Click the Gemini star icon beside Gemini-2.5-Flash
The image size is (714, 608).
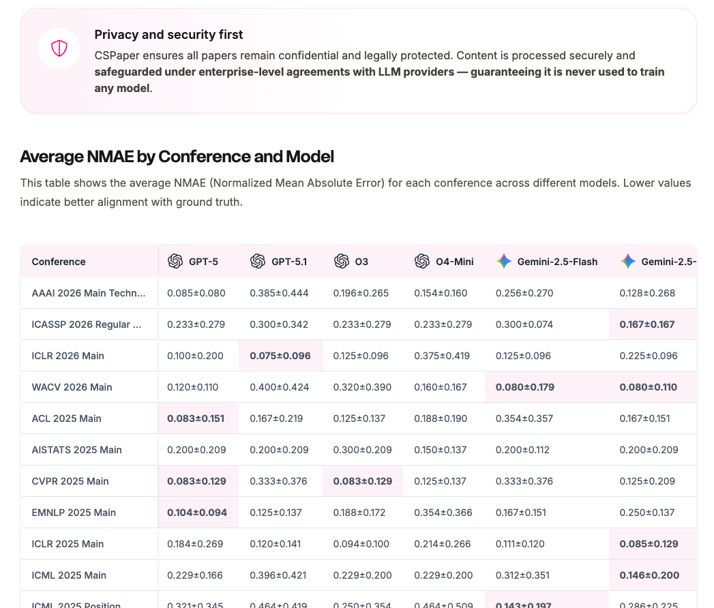click(x=504, y=262)
